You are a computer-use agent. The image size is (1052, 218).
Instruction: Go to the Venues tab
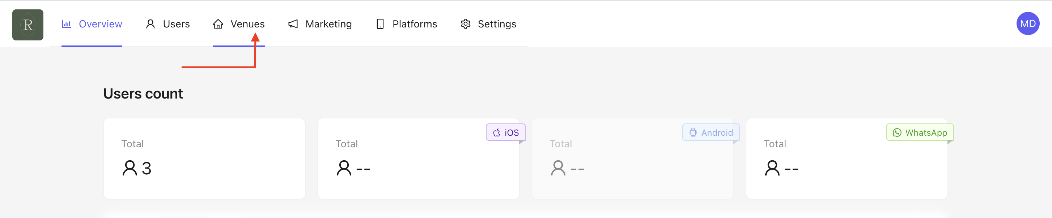(247, 24)
